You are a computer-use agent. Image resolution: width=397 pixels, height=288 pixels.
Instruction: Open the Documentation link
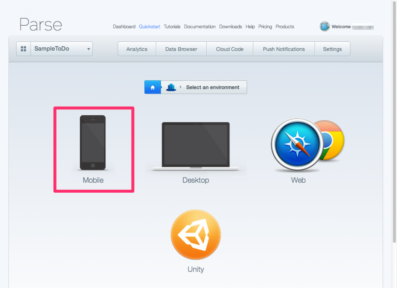[x=200, y=27]
